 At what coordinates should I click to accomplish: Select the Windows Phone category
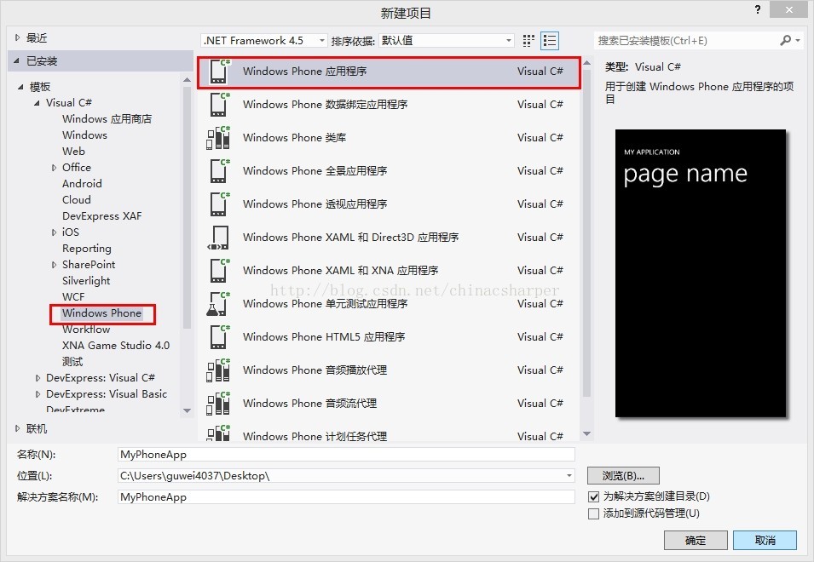101,313
